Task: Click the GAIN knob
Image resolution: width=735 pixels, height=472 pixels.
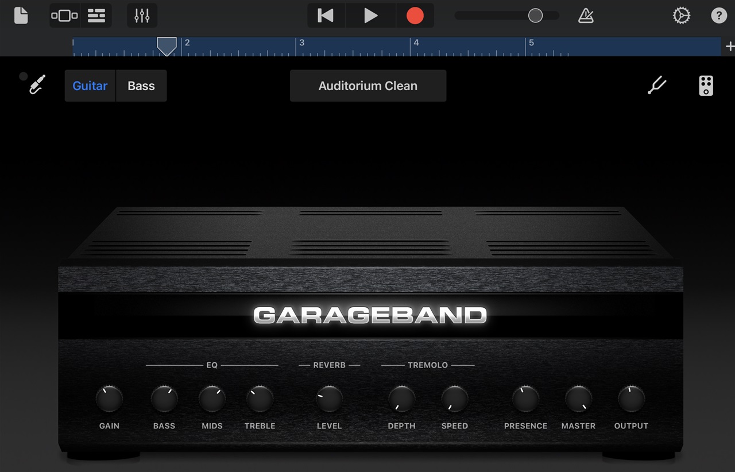Action: 109,399
